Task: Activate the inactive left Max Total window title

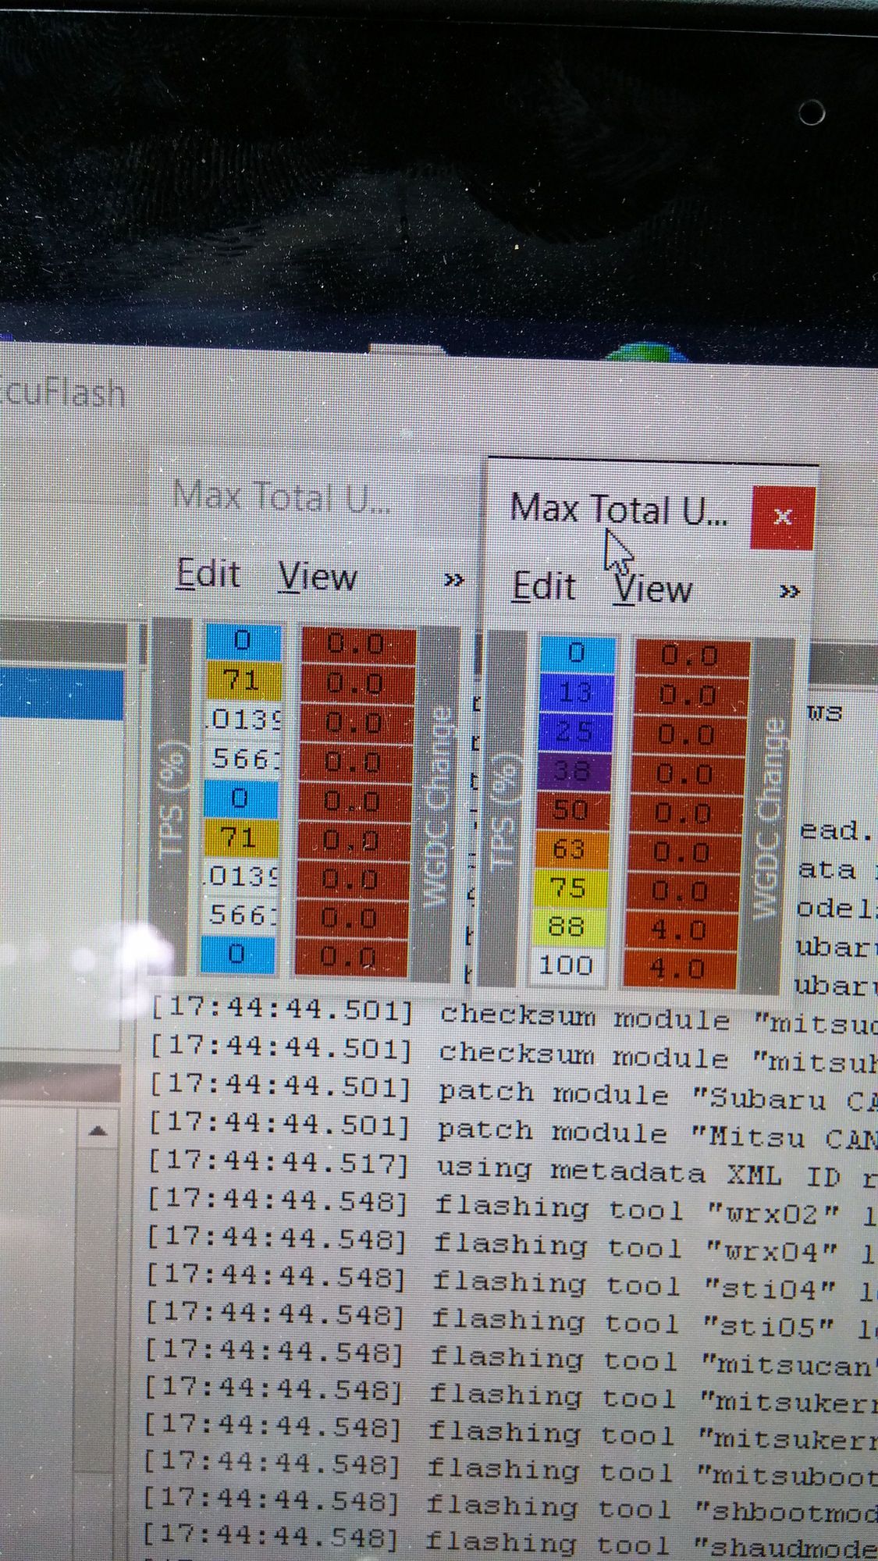Action: tap(283, 496)
